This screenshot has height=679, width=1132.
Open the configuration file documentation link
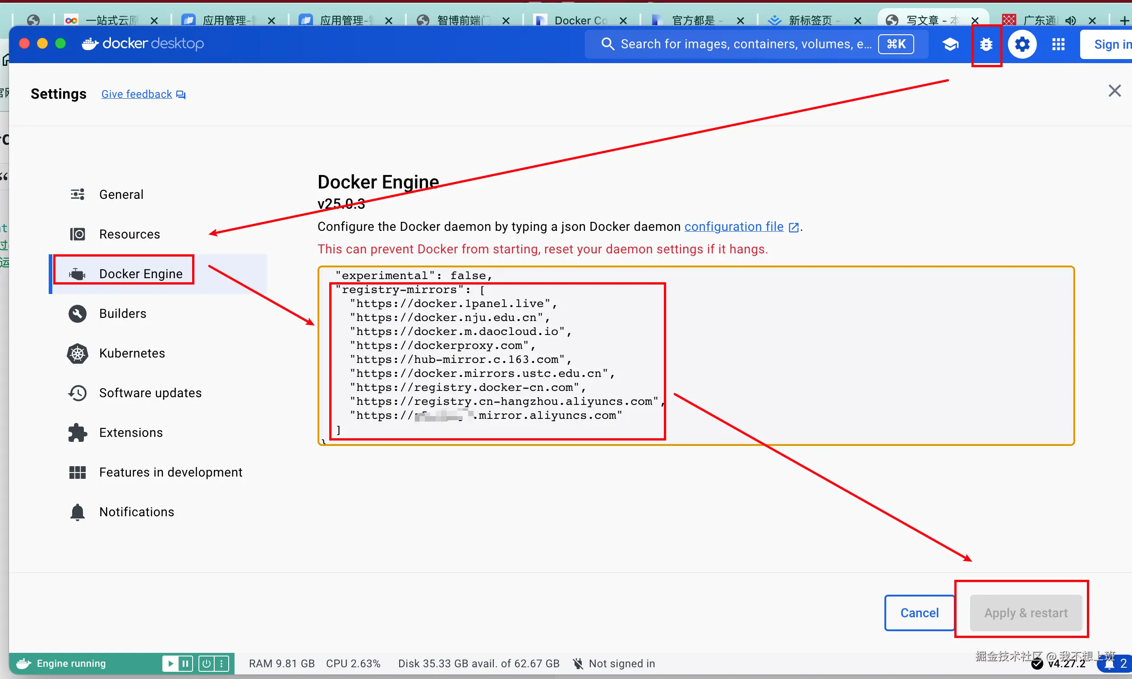point(734,227)
